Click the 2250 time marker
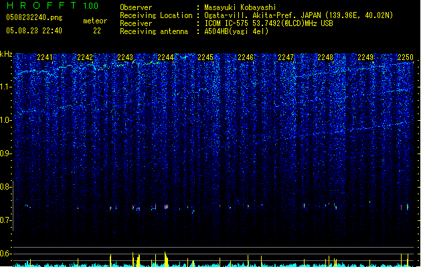Image resolution: width=421 pixels, height=267 pixels. click(406, 57)
